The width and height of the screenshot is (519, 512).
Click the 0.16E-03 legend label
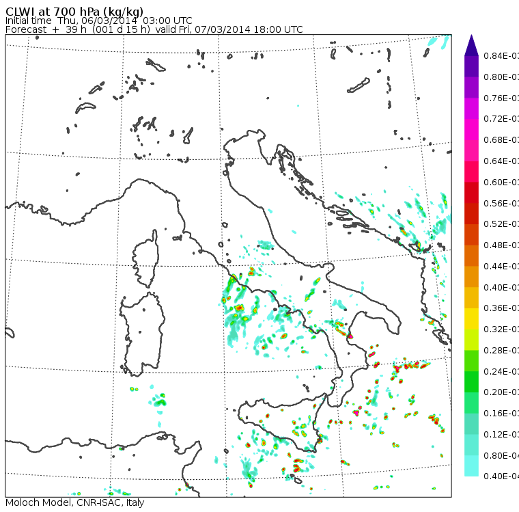click(501, 414)
